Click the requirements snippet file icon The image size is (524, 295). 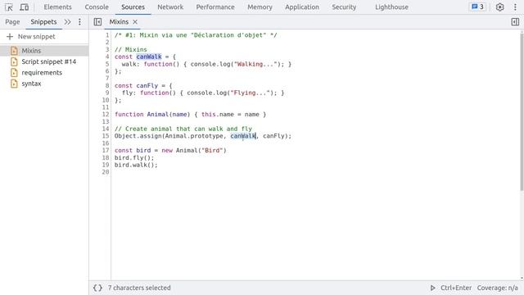click(x=14, y=73)
